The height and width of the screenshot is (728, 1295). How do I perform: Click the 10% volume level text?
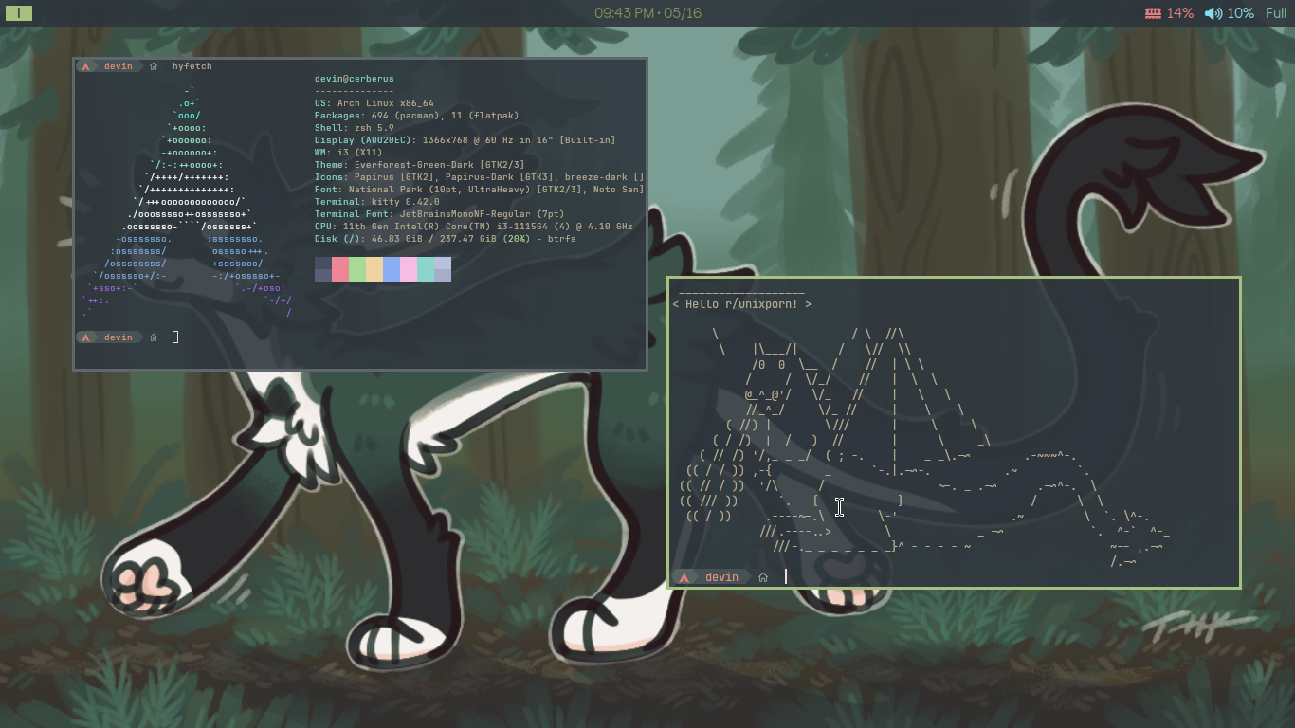point(1240,13)
